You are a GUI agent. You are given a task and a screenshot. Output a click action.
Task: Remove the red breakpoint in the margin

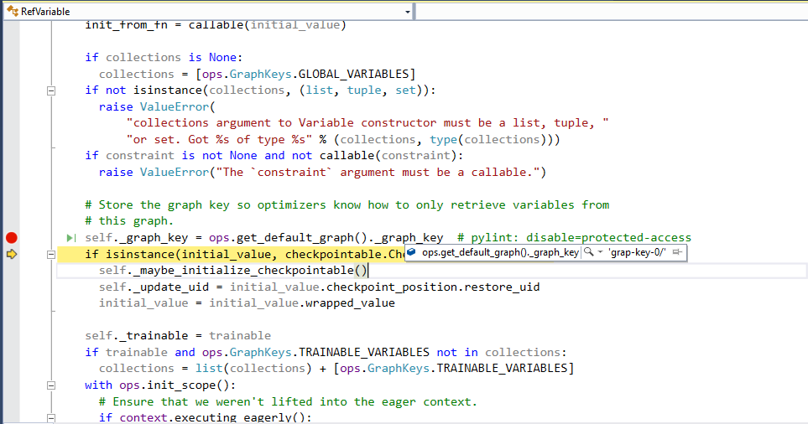[x=12, y=238]
